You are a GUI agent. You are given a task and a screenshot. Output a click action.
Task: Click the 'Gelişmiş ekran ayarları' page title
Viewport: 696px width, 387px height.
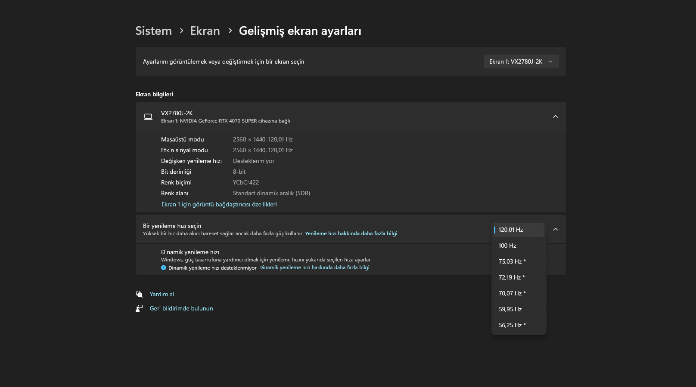[x=300, y=31]
